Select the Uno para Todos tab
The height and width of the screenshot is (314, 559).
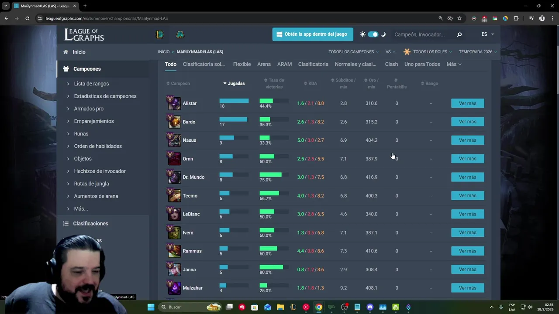[422, 64]
